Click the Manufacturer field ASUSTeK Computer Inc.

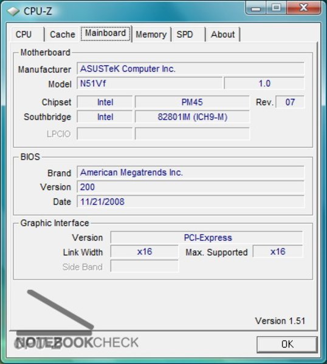[190, 69]
